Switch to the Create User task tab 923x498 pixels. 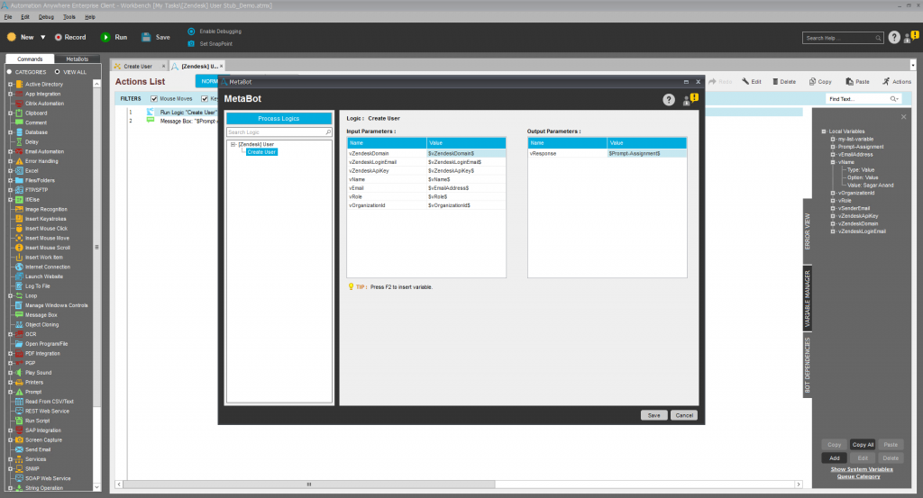138,67
